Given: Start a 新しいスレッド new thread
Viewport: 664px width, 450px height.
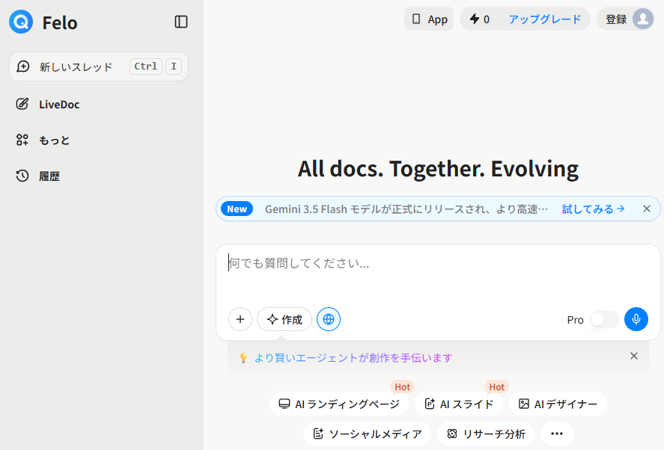Looking at the screenshot, I should tap(99, 67).
